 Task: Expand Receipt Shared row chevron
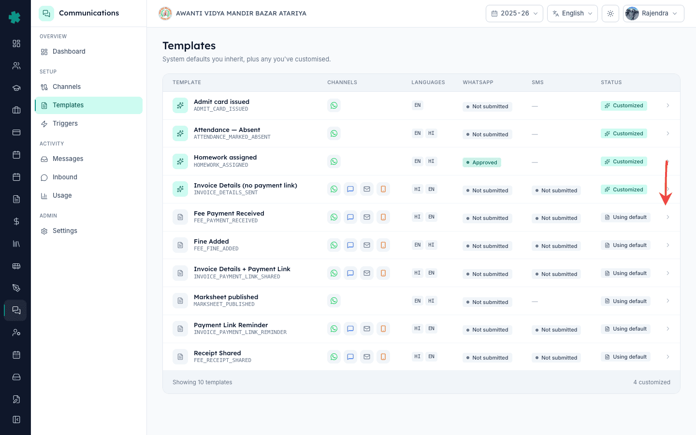[668, 357]
